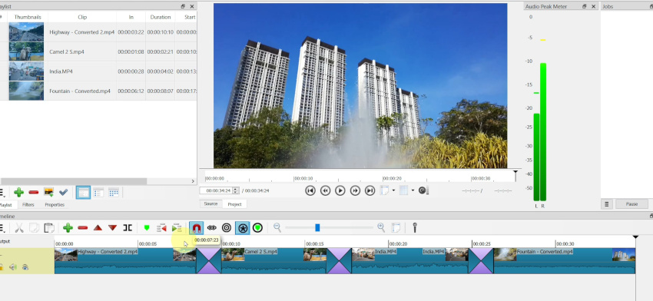Switch playlist to details view
653x301 pixels.
pos(83,192)
